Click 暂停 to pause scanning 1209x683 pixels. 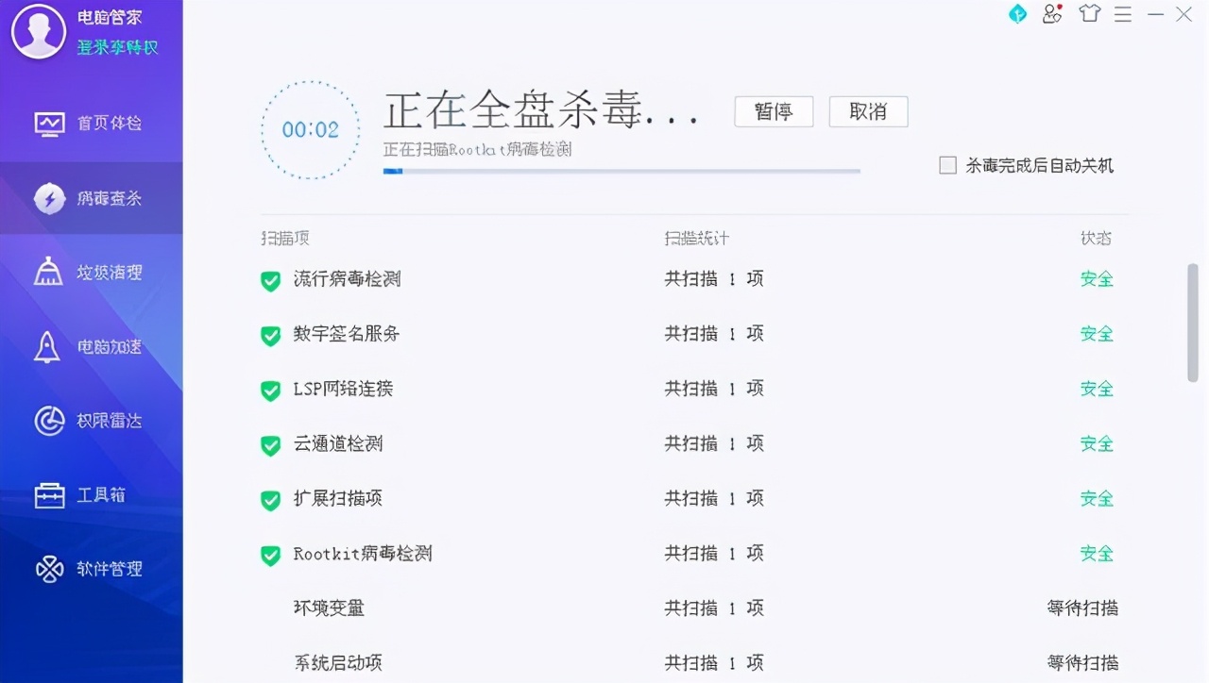tap(774, 111)
